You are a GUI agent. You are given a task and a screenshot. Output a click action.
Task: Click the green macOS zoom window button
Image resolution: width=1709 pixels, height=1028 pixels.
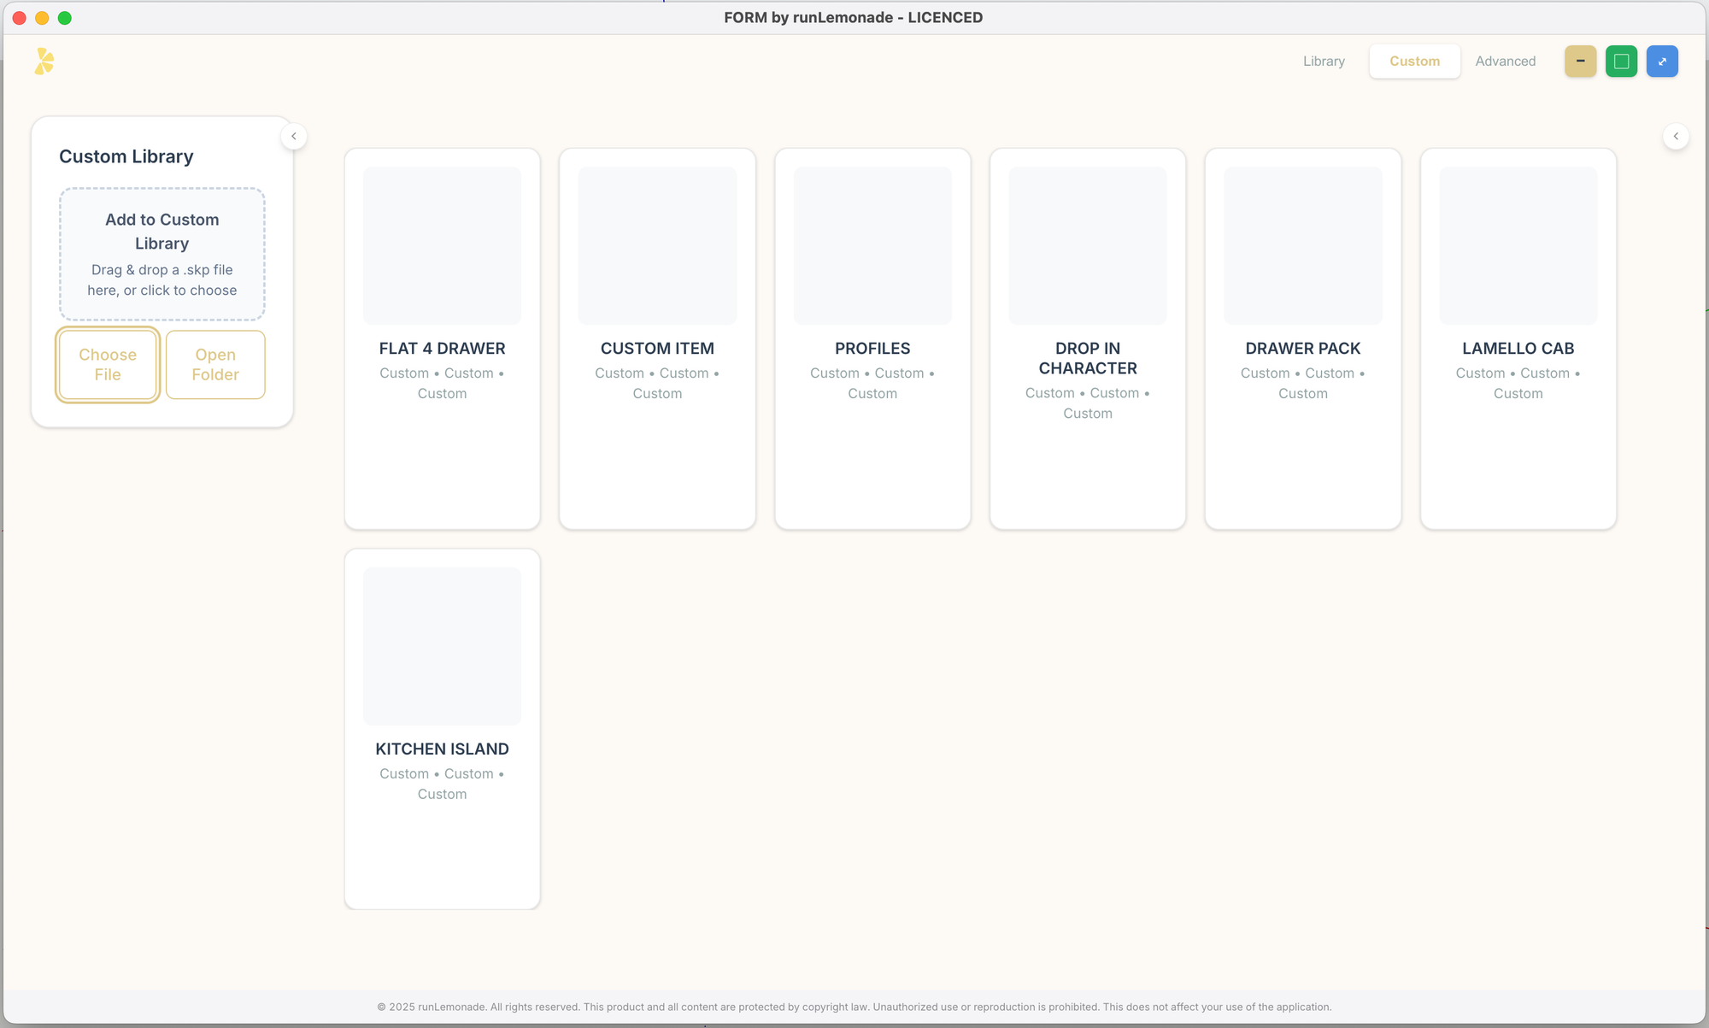click(65, 18)
